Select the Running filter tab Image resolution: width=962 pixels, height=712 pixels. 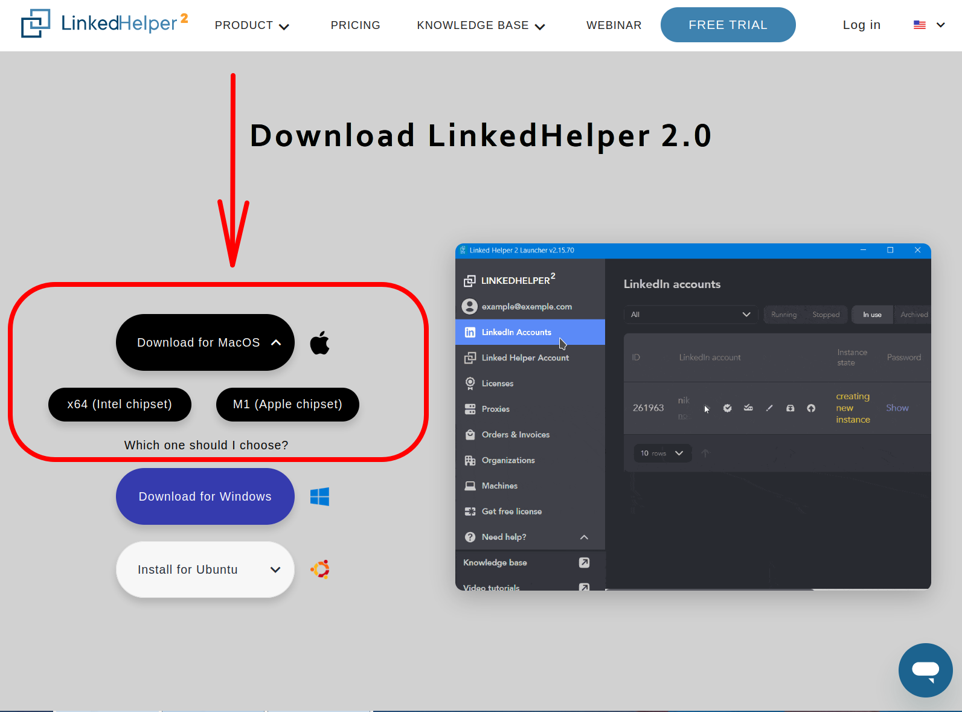click(784, 315)
